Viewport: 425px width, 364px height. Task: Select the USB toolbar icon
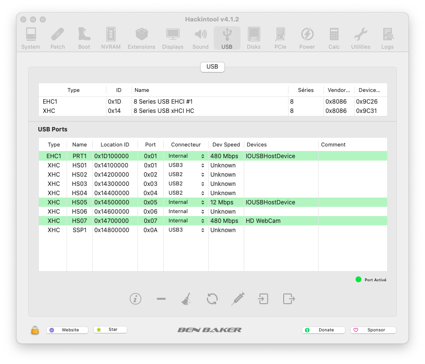pyautogui.click(x=227, y=38)
